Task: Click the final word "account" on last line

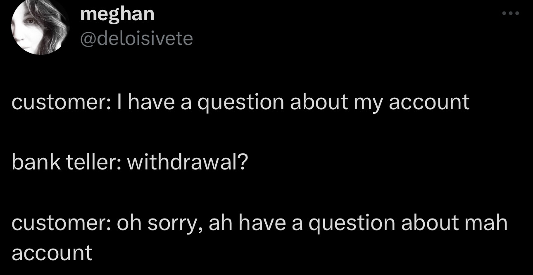Action: point(52,253)
